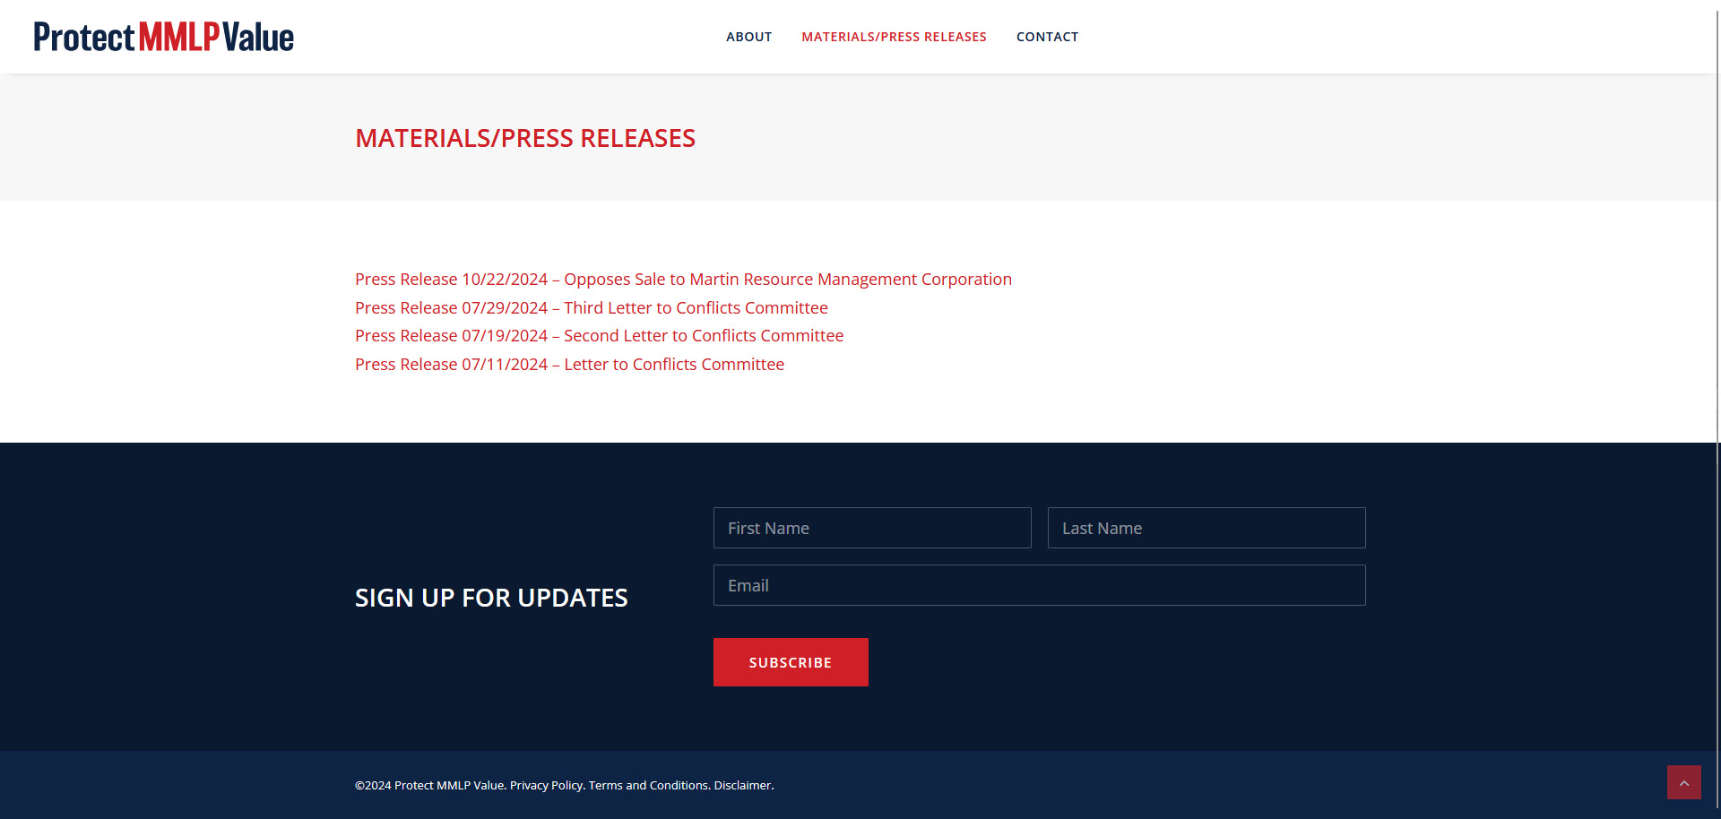Click the red Materials/Press Releases page heading
The image size is (1721, 819).
[x=524, y=138]
